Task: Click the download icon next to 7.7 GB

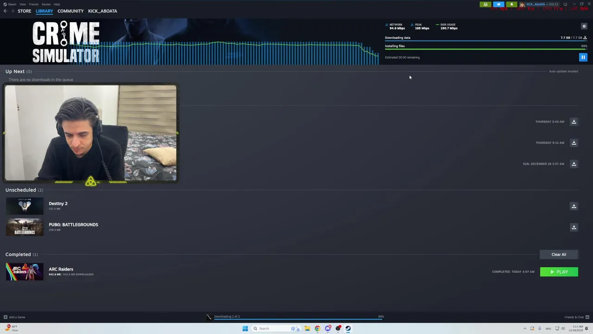Action: [585, 38]
